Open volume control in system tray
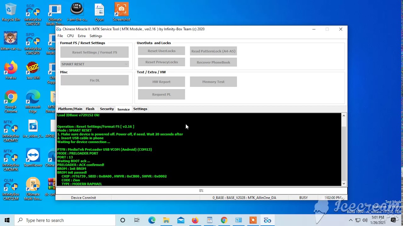 click(x=365, y=220)
